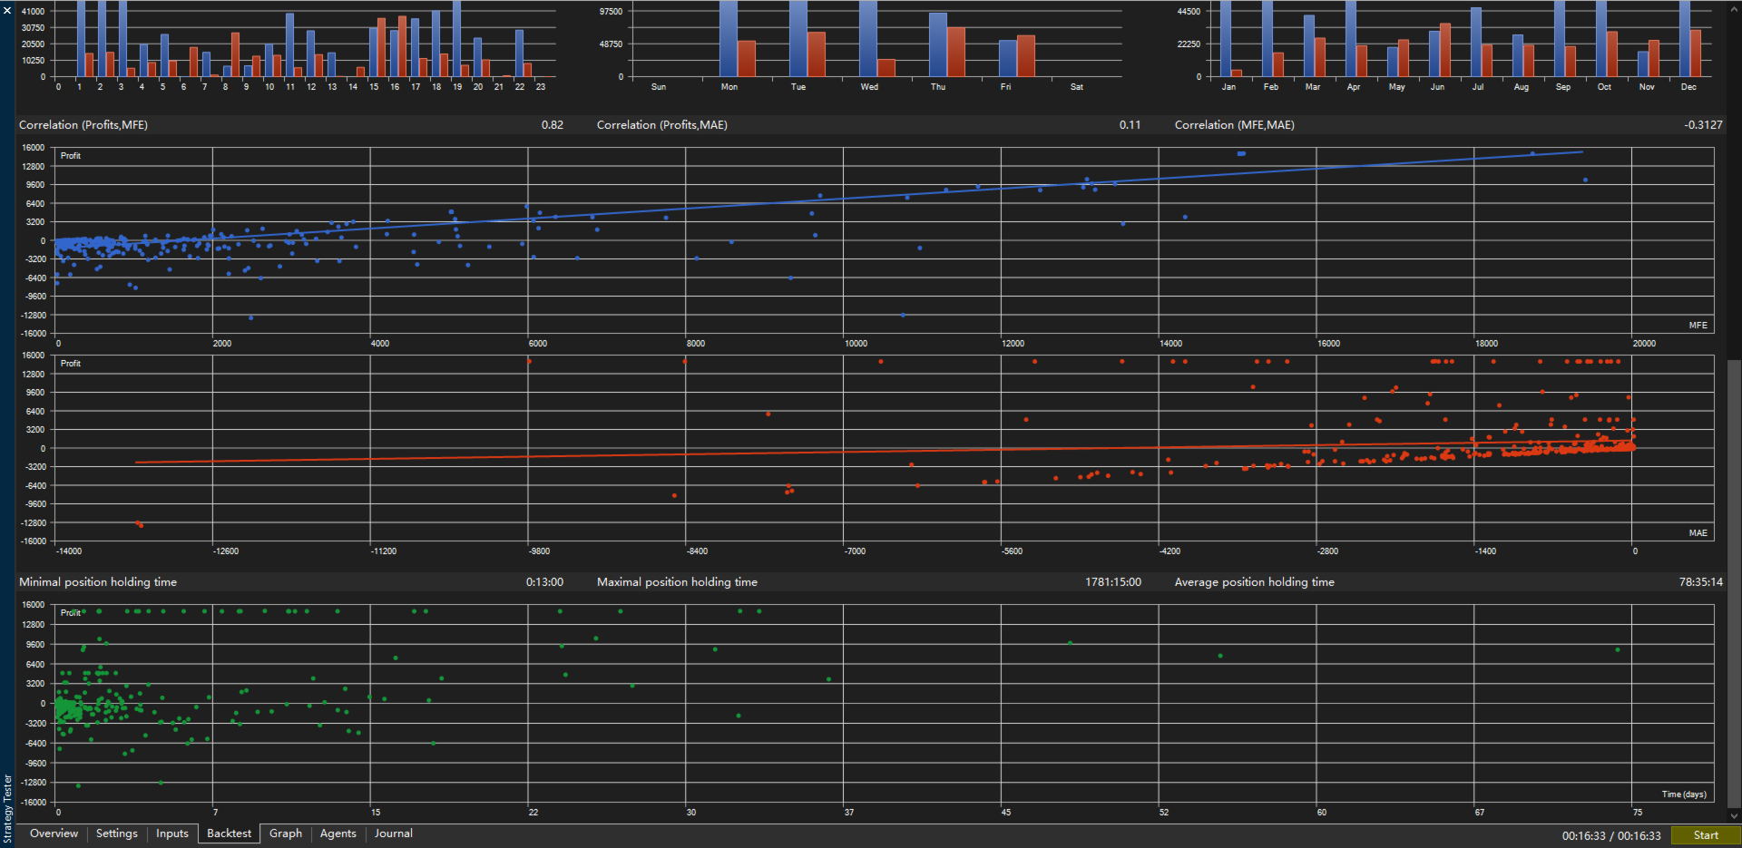Close the Strategy Tester panel

tap(7, 10)
